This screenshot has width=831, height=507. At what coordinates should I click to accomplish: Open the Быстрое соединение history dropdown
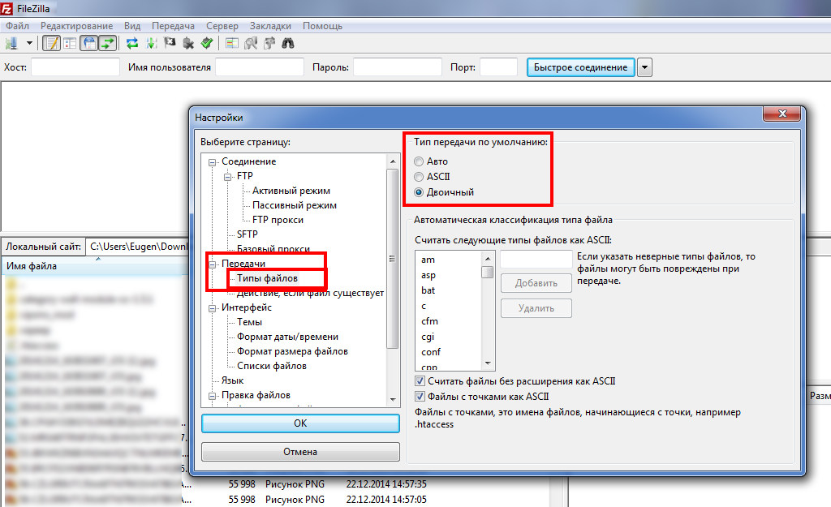644,67
